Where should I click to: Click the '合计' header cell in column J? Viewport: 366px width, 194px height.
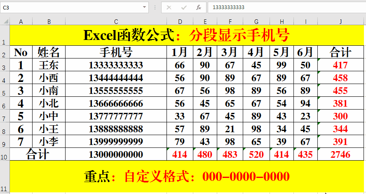click(341, 52)
